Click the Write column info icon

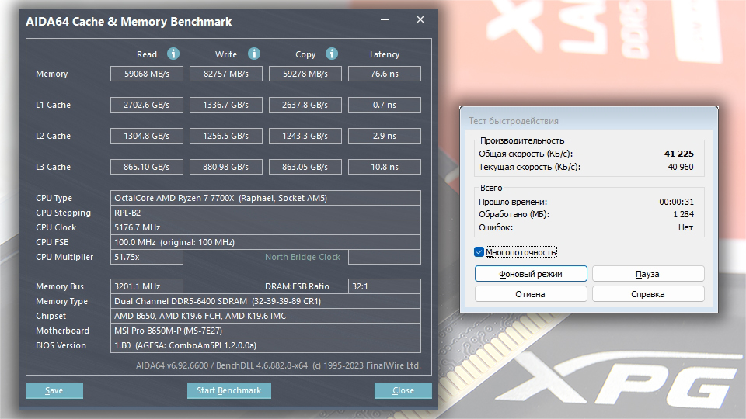[254, 54]
